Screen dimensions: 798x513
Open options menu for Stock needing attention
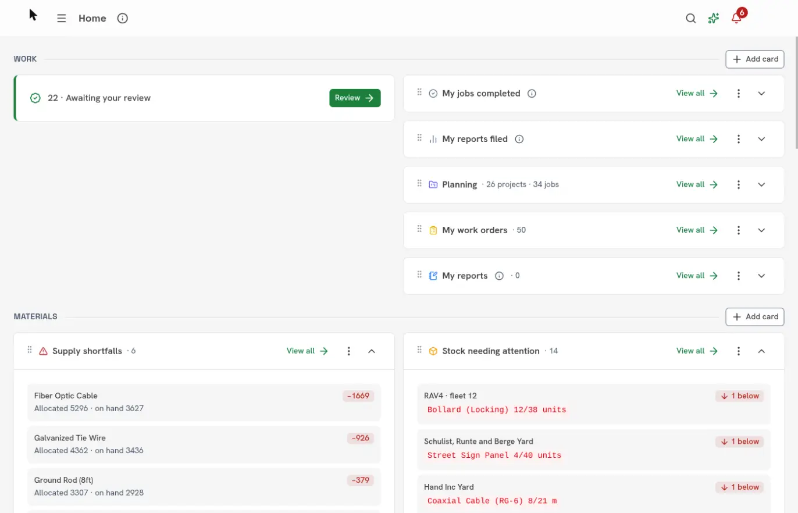[x=739, y=351]
